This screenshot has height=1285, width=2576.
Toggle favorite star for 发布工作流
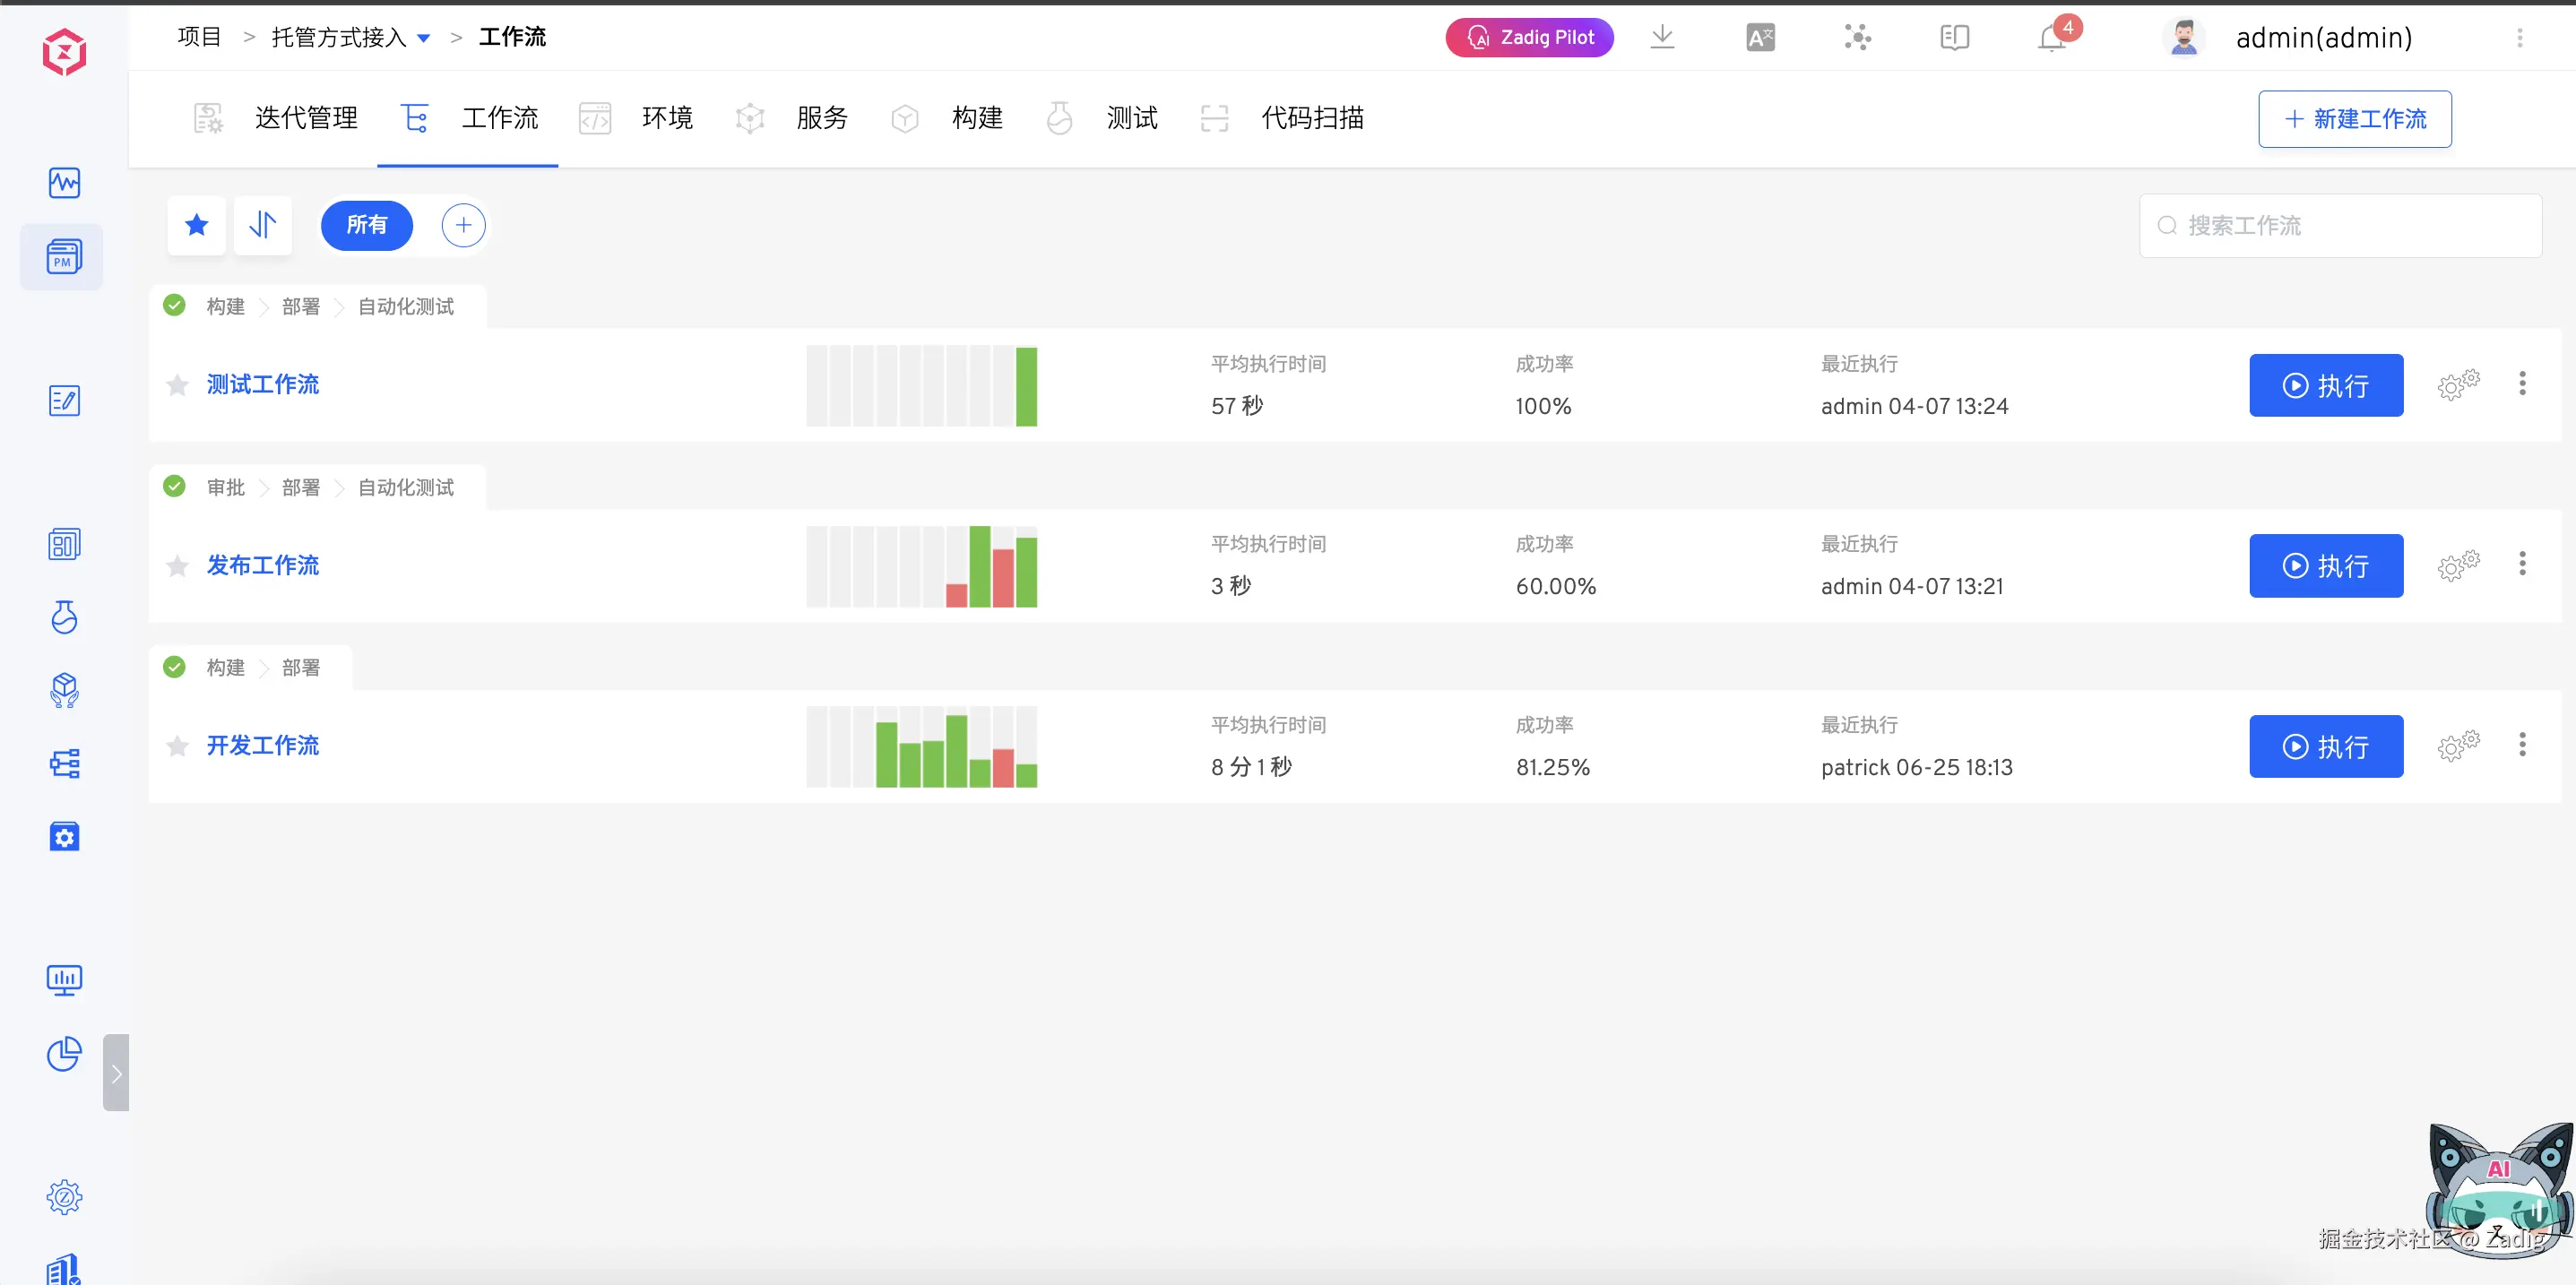click(178, 566)
